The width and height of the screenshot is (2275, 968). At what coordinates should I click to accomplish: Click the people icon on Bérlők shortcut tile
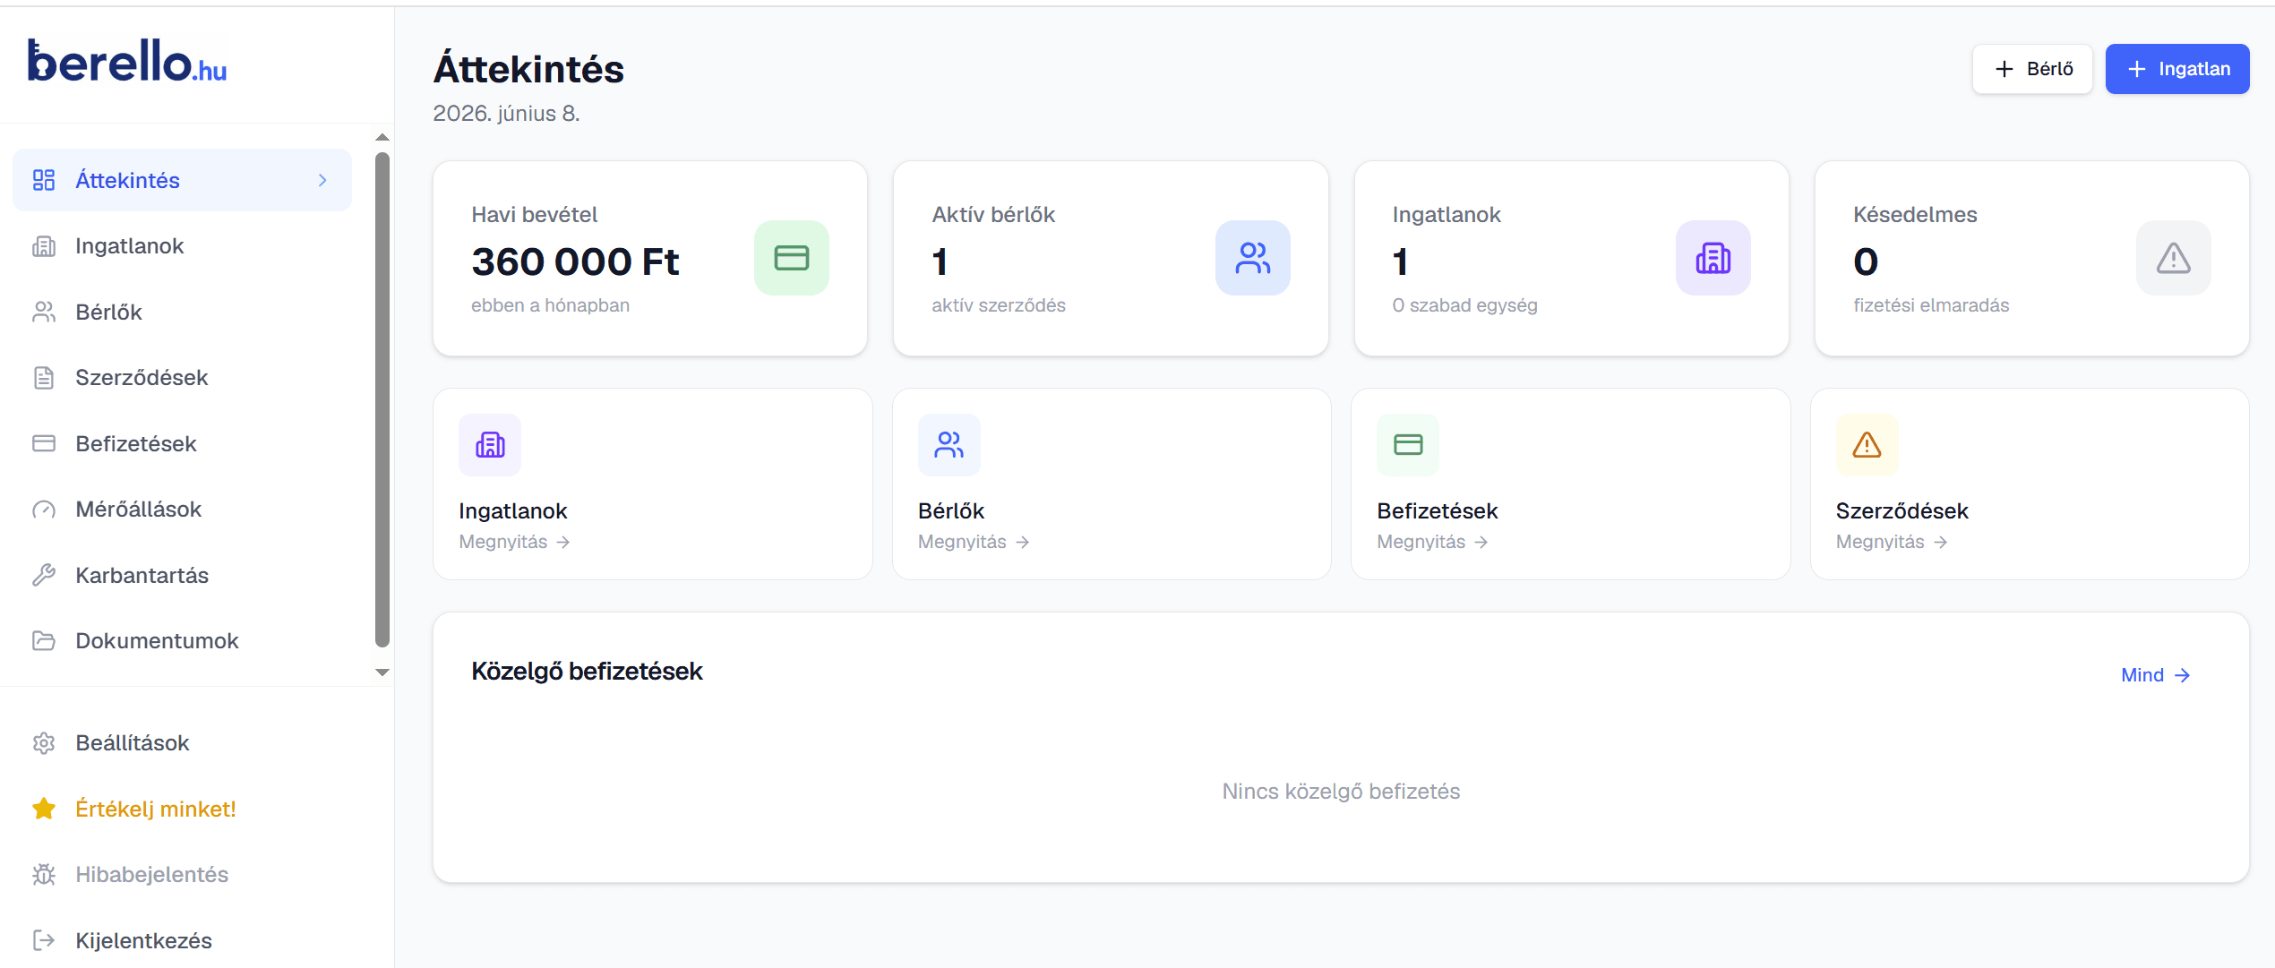pyautogui.click(x=949, y=445)
